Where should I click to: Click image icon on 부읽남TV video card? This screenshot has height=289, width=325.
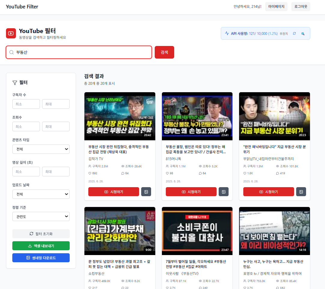(301, 192)
